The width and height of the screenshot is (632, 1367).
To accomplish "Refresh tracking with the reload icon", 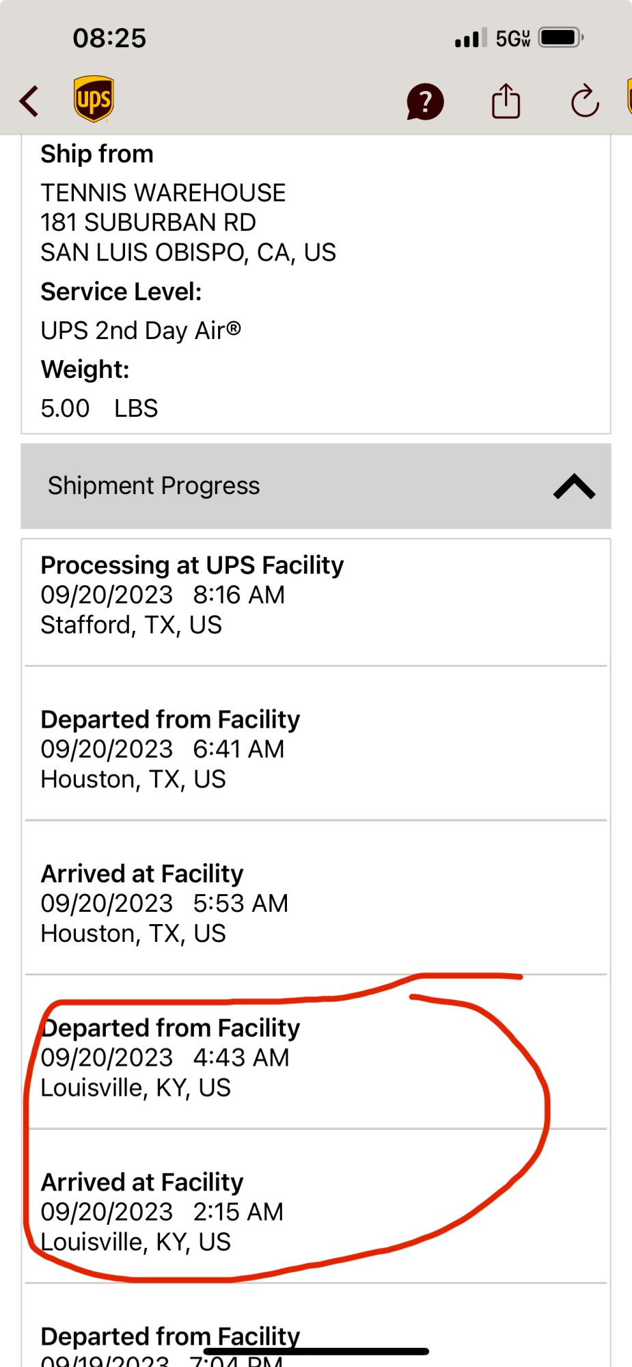I will point(585,101).
